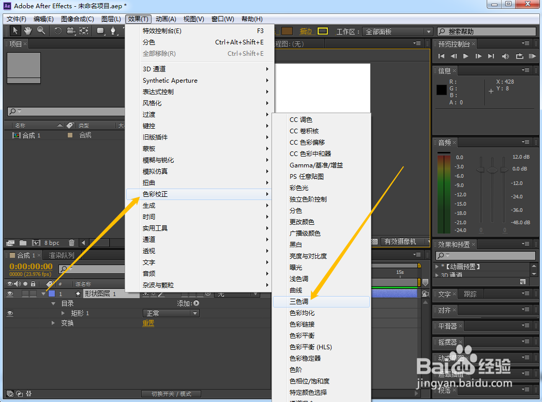542x402 pixels.
Task: Select the Pan Behind anchor tool
Action: tap(84, 30)
